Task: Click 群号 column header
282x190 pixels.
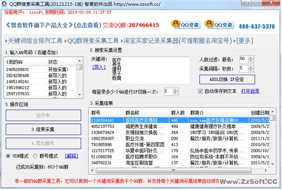Action: pyautogui.click(x=106, y=113)
